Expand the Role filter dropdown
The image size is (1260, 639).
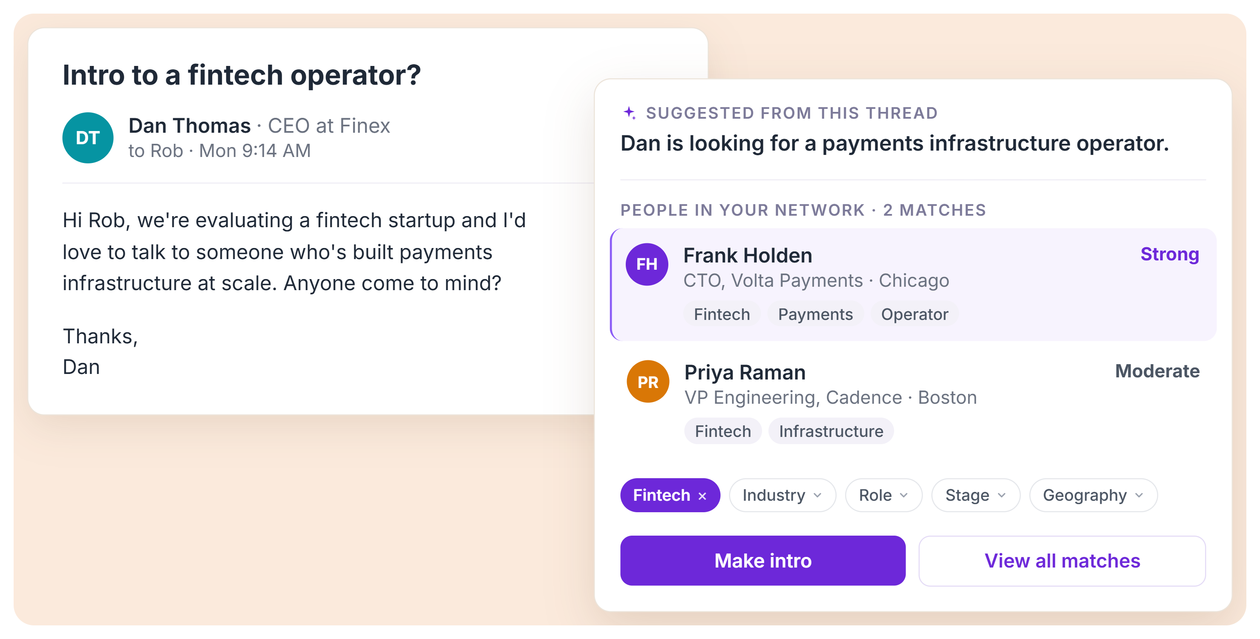coord(883,495)
